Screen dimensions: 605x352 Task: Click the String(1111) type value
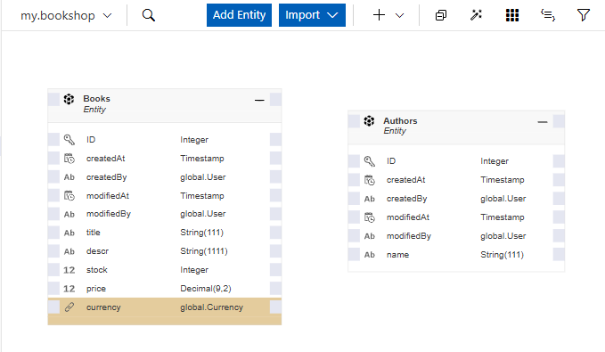tap(204, 251)
